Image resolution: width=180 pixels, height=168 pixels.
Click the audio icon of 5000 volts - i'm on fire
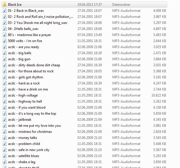[5, 41]
